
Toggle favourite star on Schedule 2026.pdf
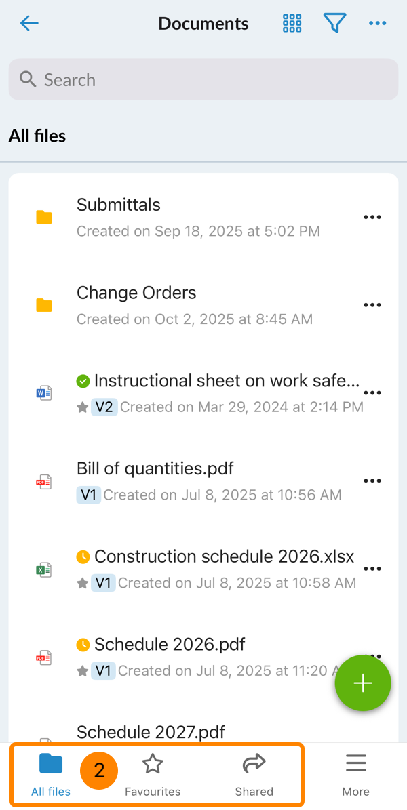coord(83,671)
